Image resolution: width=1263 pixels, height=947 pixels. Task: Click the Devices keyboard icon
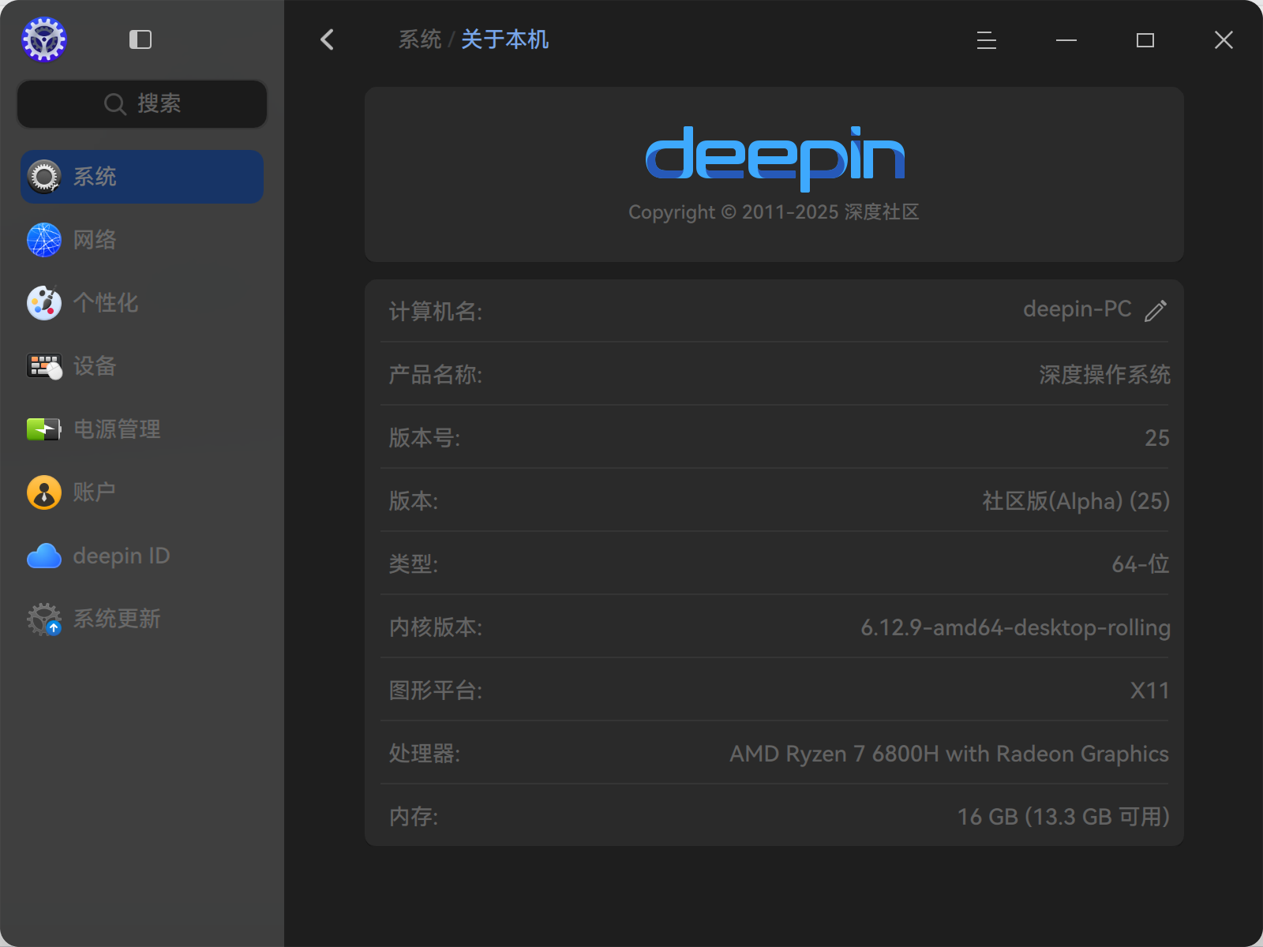44,366
